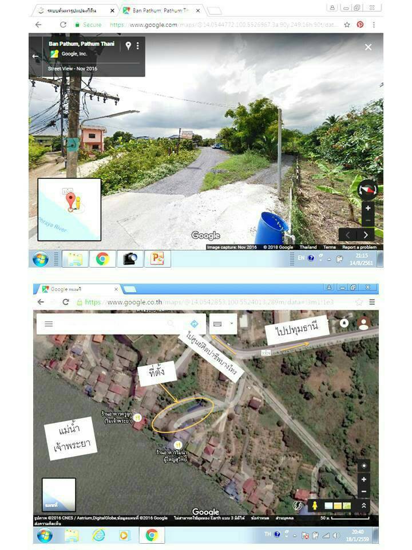This screenshot has height=550, width=412.
Task: Zoom in on Street View with the plus button
Action: [368, 208]
